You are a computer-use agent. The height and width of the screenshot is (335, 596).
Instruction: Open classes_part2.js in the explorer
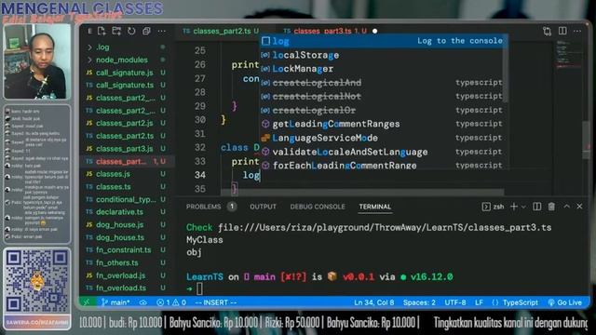(x=126, y=123)
